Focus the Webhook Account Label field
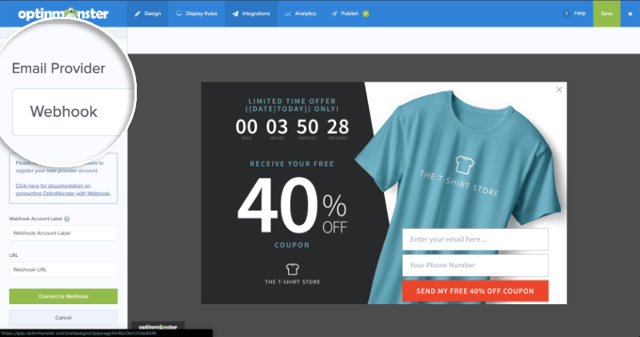Image resolution: width=640 pixels, height=337 pixels. click(x=63, y=233)
